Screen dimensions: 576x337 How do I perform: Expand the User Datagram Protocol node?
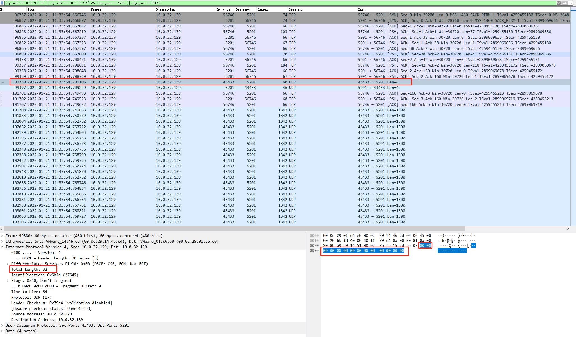coord(2,326)
